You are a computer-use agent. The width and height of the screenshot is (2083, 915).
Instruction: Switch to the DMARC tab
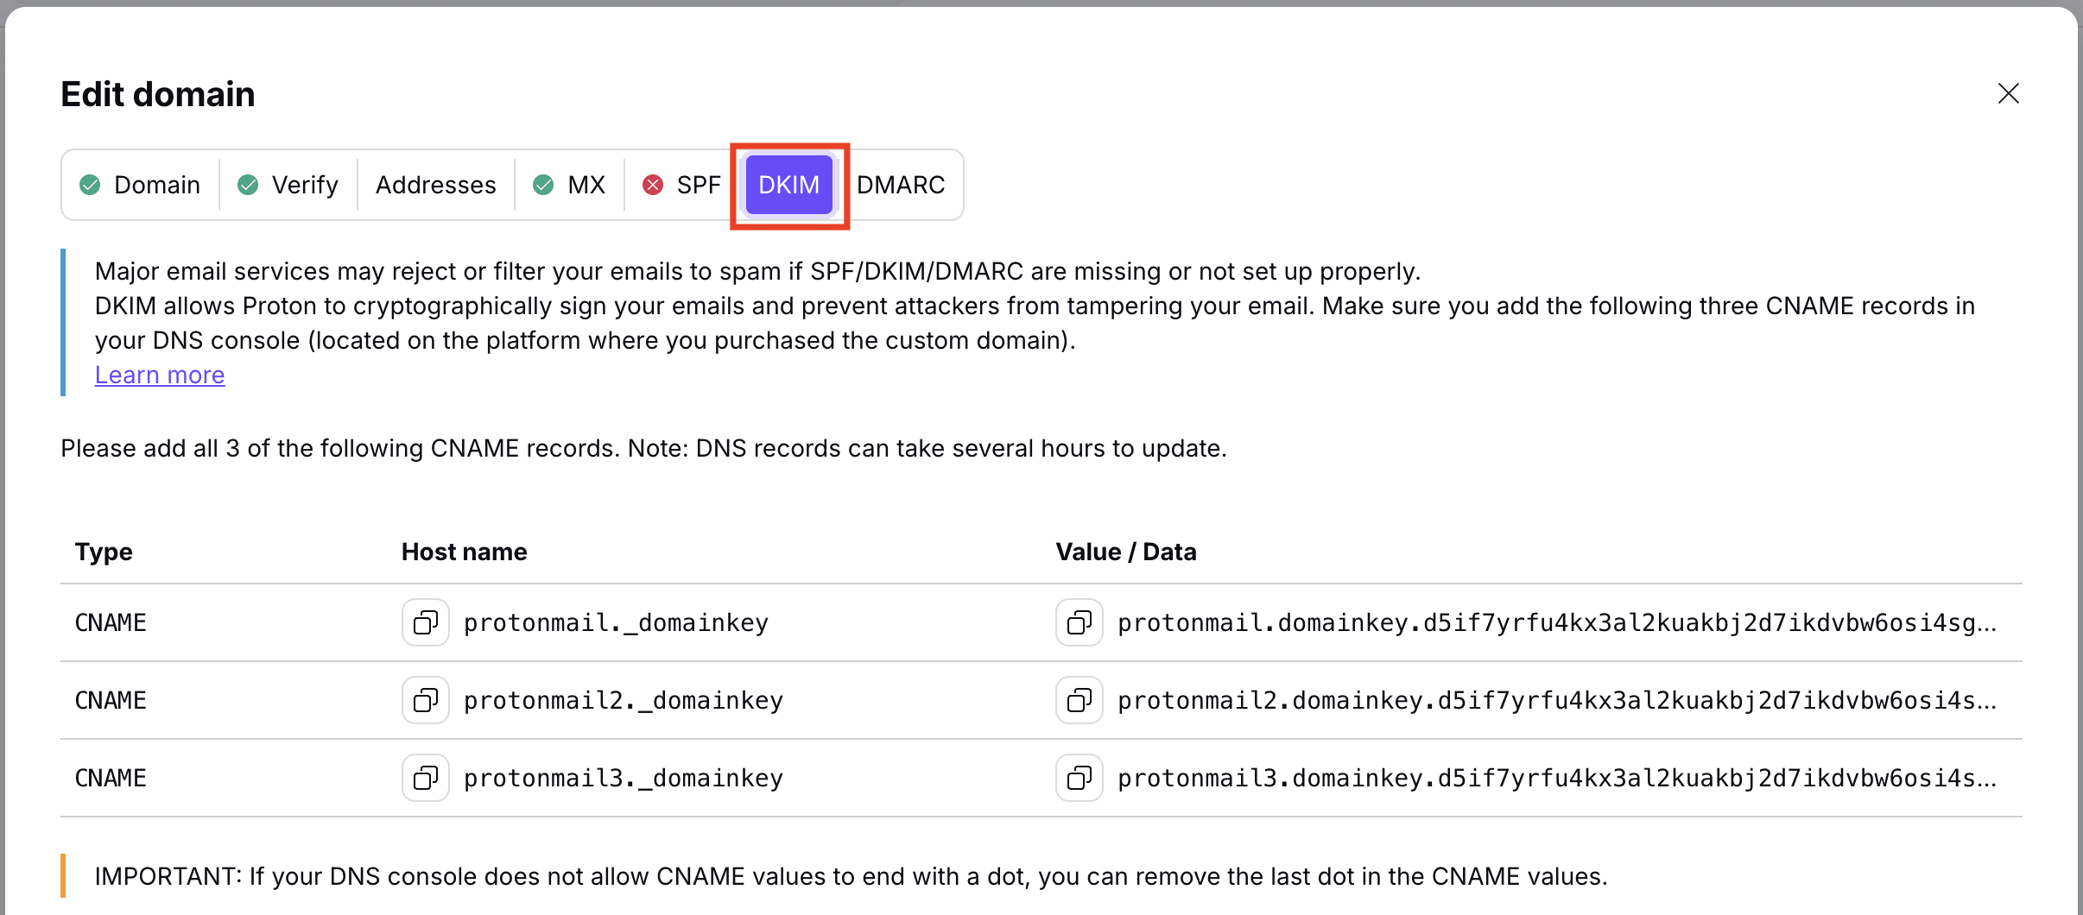point(900,184)
